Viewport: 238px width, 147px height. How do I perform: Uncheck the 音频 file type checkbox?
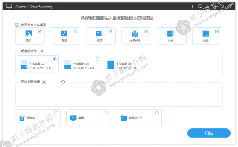point(75,31)
